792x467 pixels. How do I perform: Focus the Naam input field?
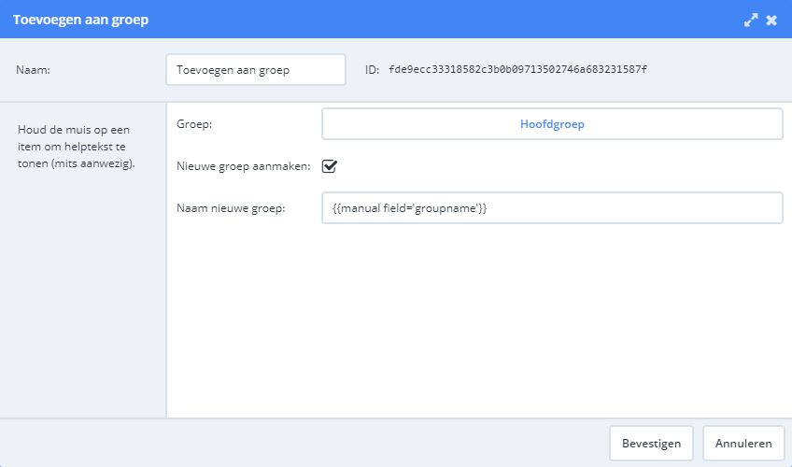coord(256,70)
